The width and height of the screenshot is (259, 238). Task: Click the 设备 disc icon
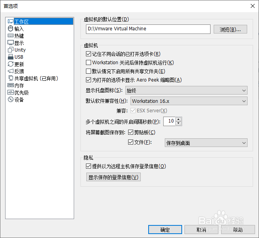click(x=11, y=100)
